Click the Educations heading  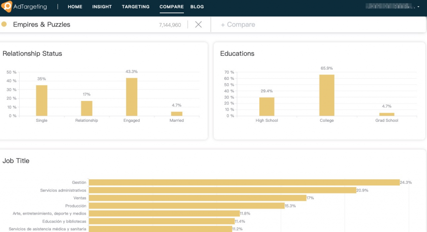[237, 54]
